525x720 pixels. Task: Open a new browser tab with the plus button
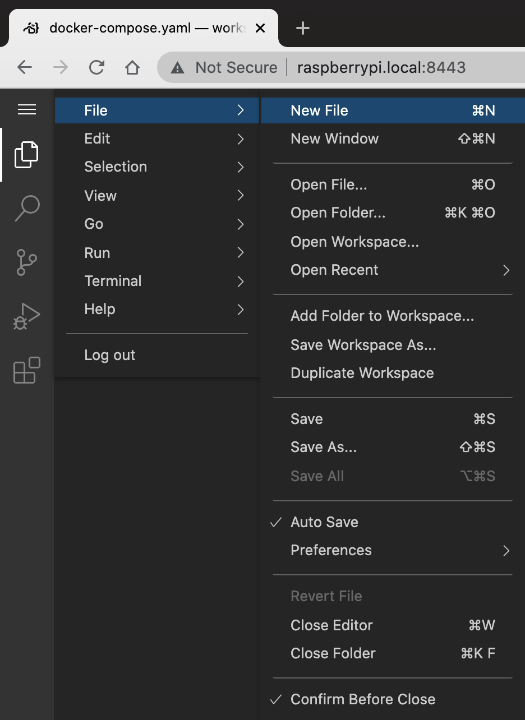pyautogui.click(x=302, y=27)
